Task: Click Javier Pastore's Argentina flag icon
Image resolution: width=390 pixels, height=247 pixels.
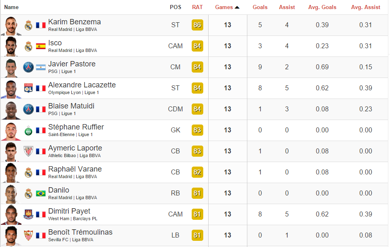Action: pyautogui.click(x=40, y=67)
